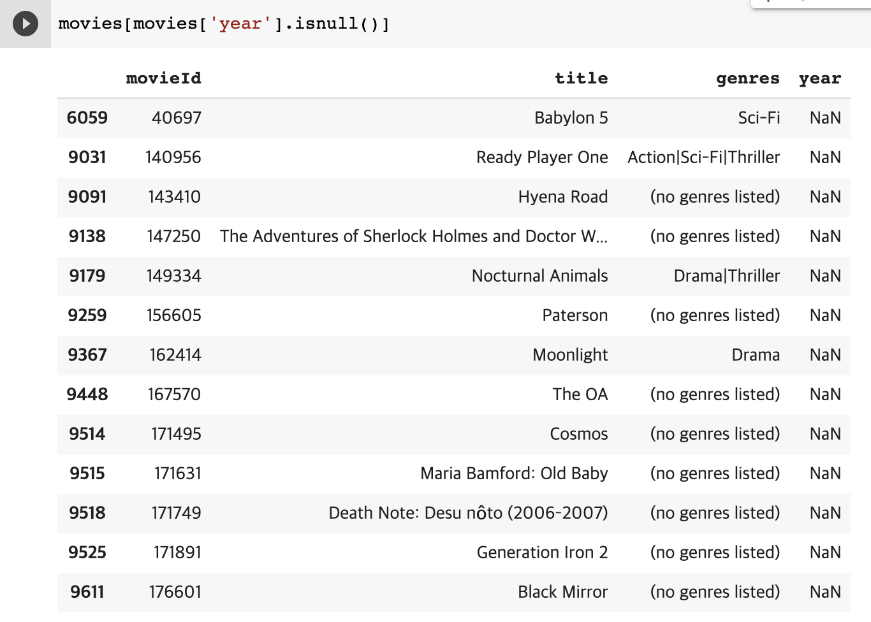
Task: Click The OA title cell
Action: click(580, 394)
